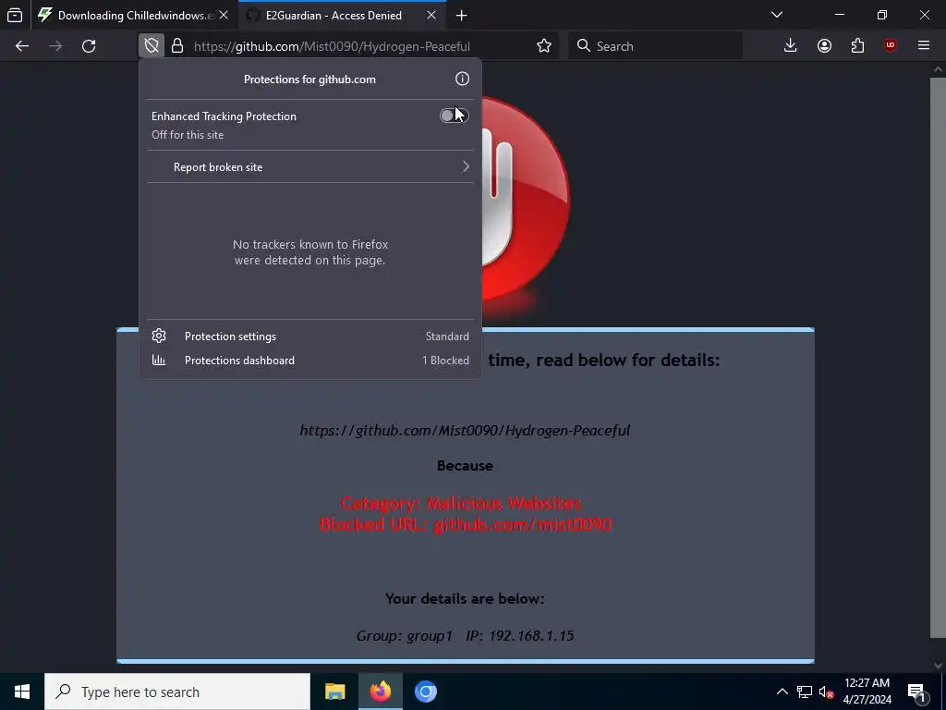Click the Protection settings gear icon

(159, 336)
